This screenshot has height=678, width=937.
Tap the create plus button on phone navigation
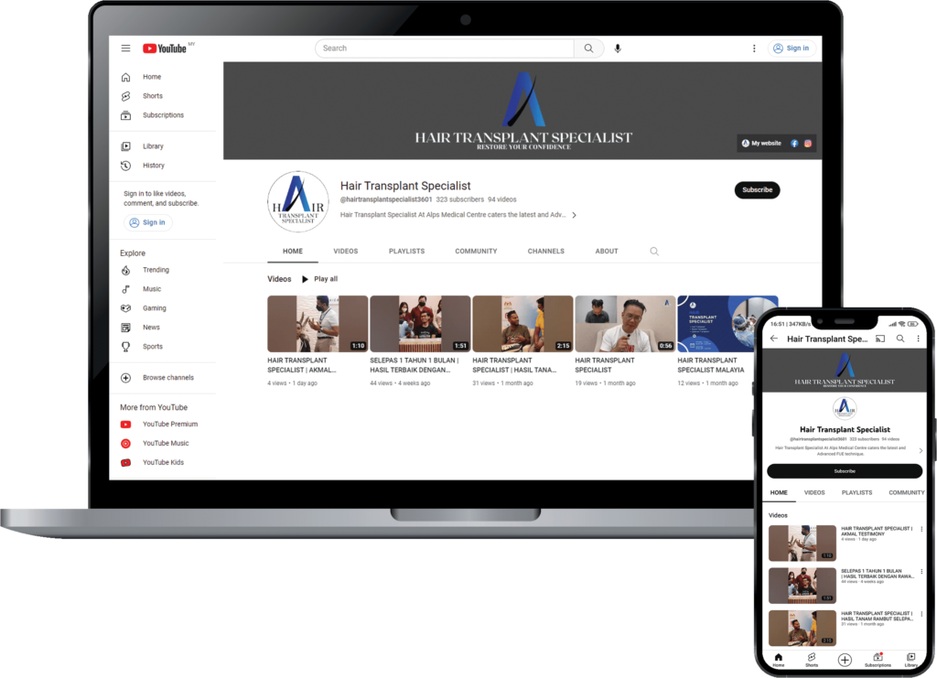[845, 659]
